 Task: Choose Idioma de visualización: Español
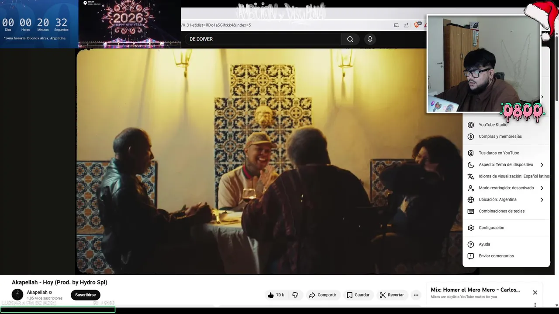pyautogui.click(x=506, y=177)
